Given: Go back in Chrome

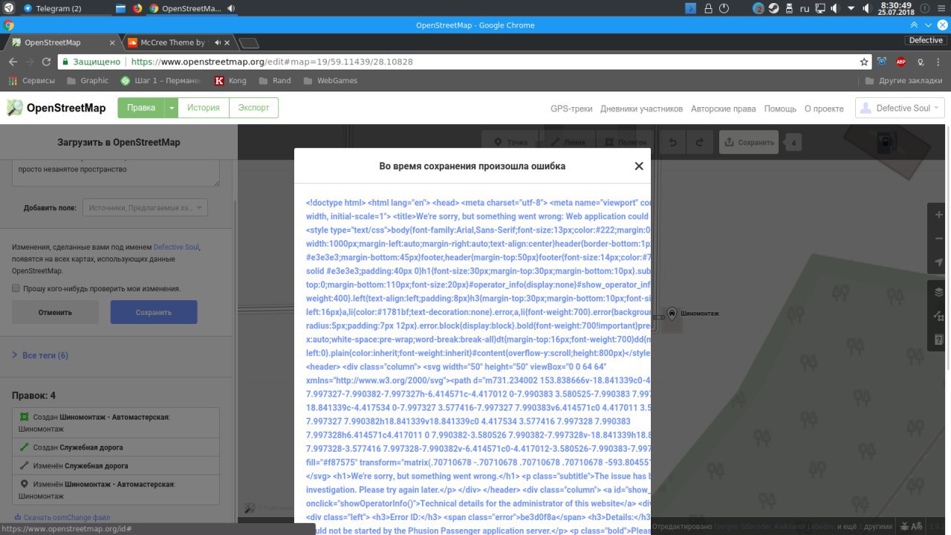Looking at the screenshot, I should click(x=13, y=62).
